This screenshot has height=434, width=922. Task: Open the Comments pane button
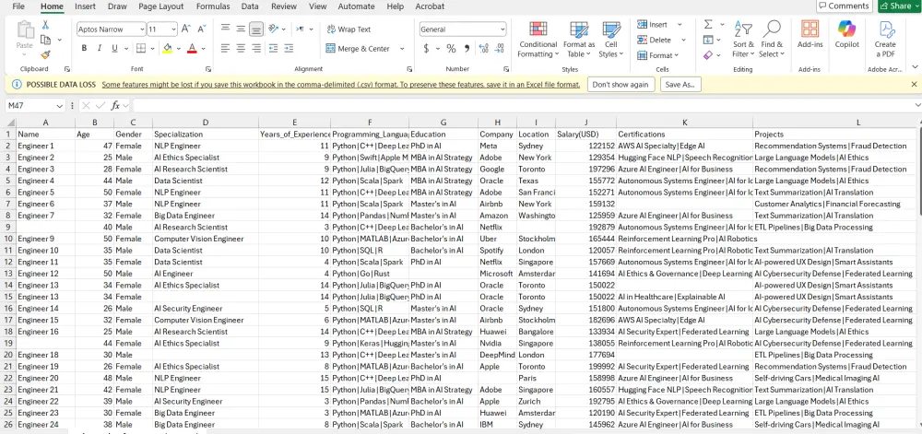point(844,6)
